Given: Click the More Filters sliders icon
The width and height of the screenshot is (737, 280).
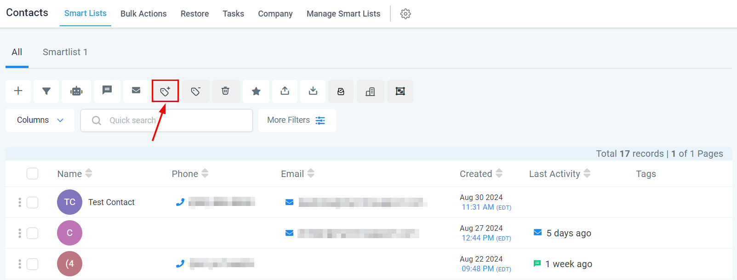Looking at the screenshot, I should click(320, 120).
